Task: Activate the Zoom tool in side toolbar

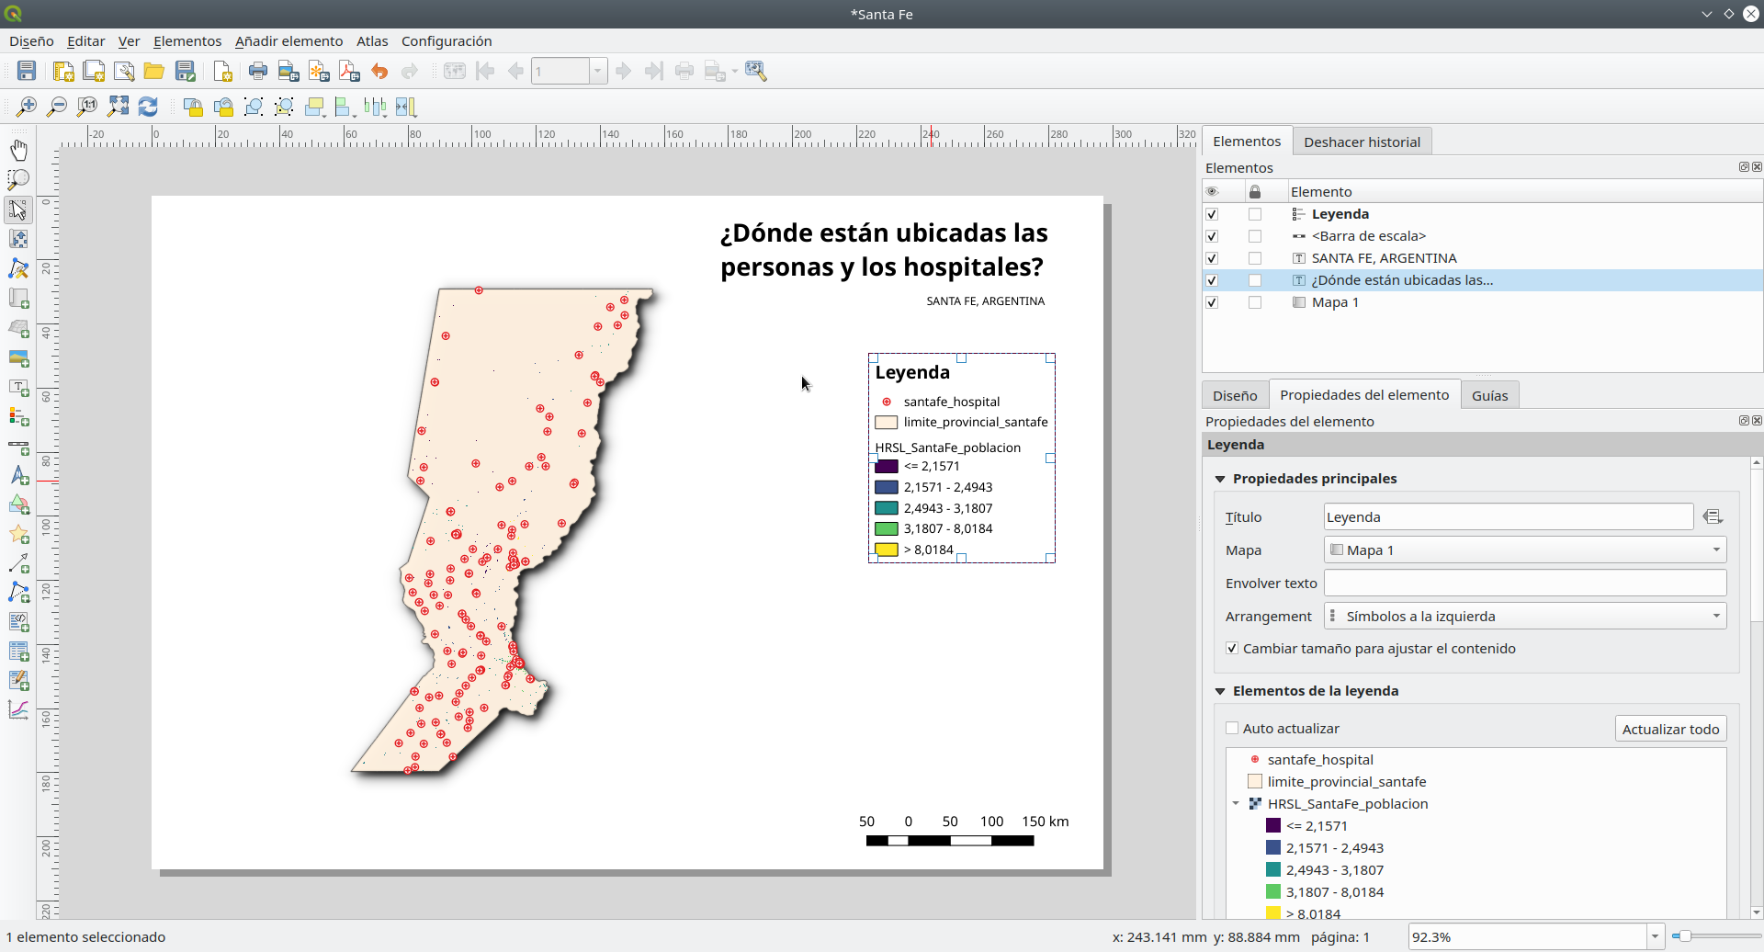Action: coord(18,179)
